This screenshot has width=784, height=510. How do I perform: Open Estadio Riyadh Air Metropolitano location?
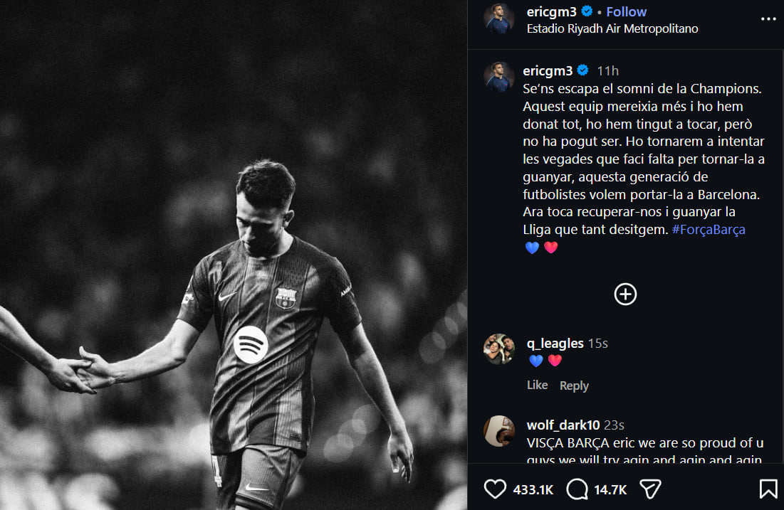tap(612, 29)
